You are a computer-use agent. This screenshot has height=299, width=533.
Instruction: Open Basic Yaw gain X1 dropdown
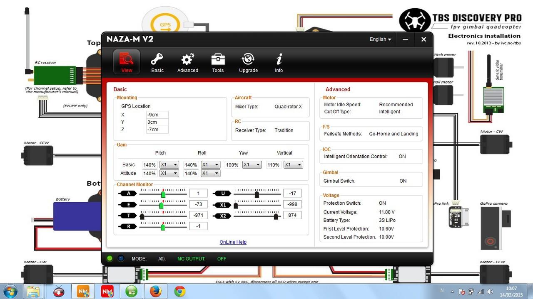[x=252, y=165]
